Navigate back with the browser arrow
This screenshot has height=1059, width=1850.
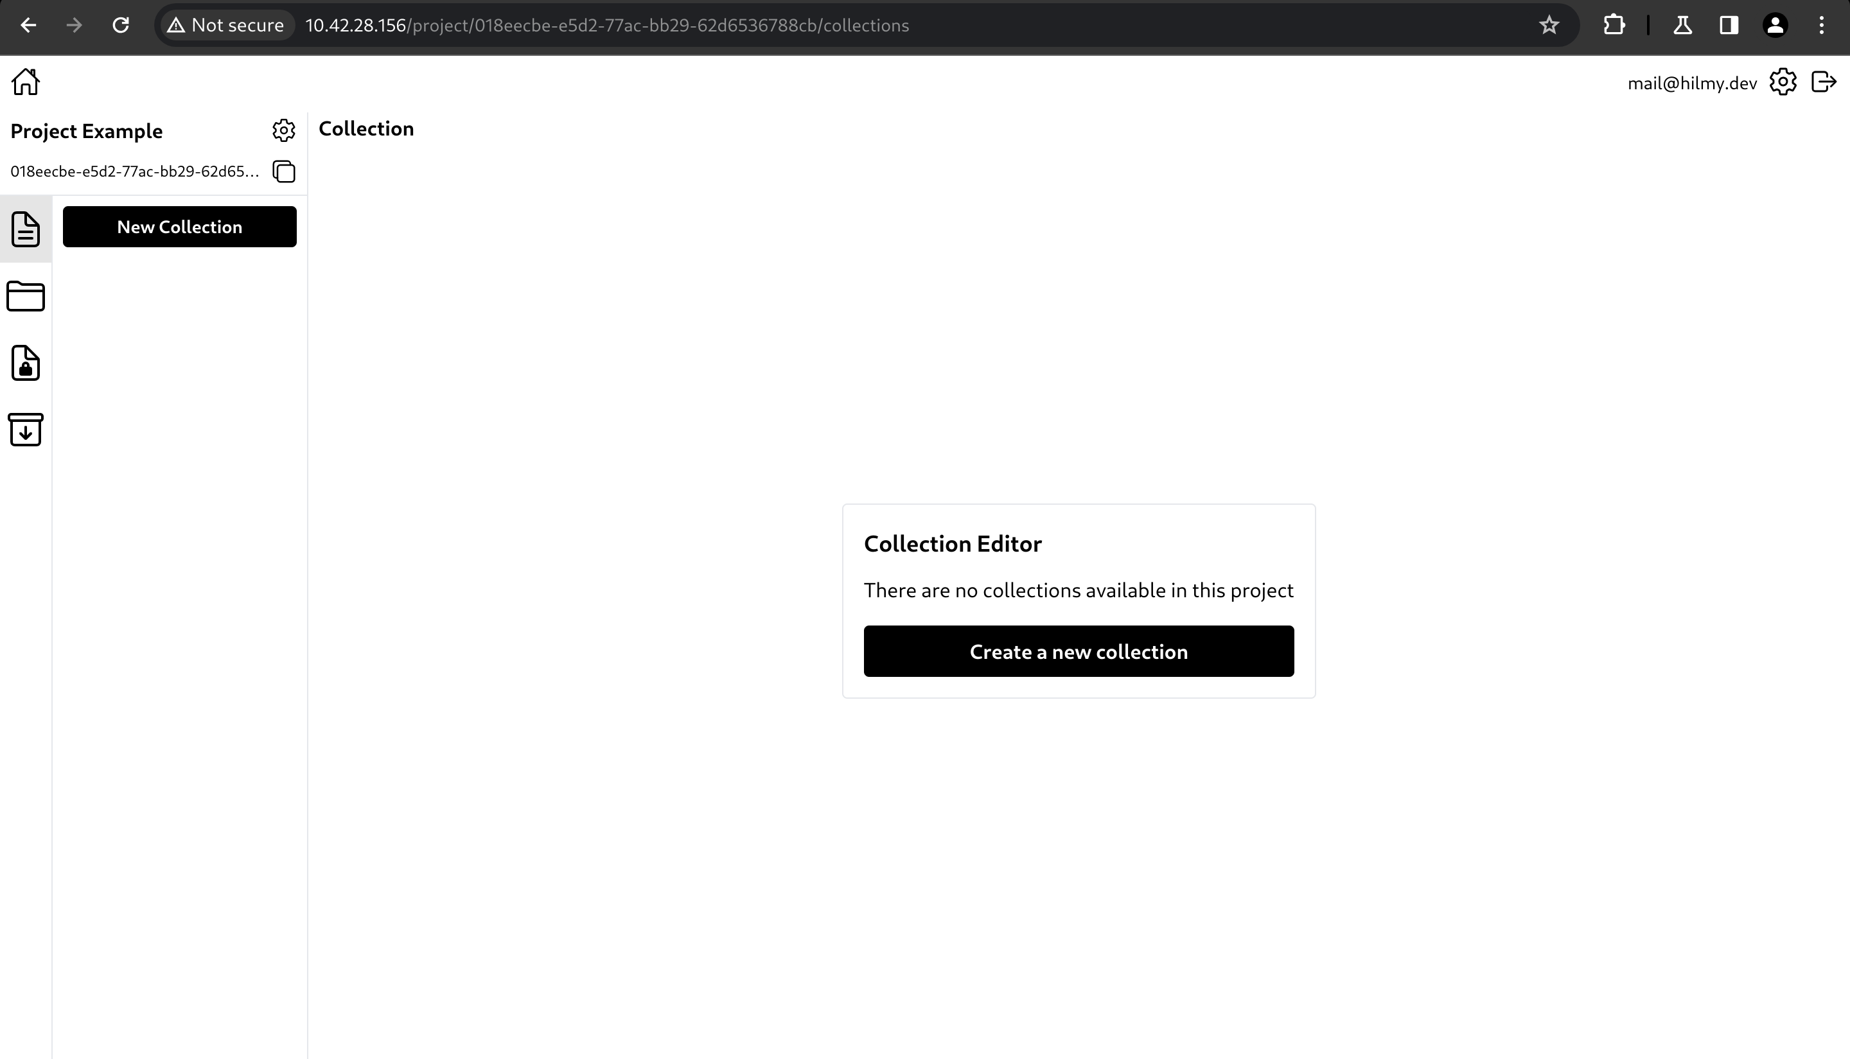point(29,25)
